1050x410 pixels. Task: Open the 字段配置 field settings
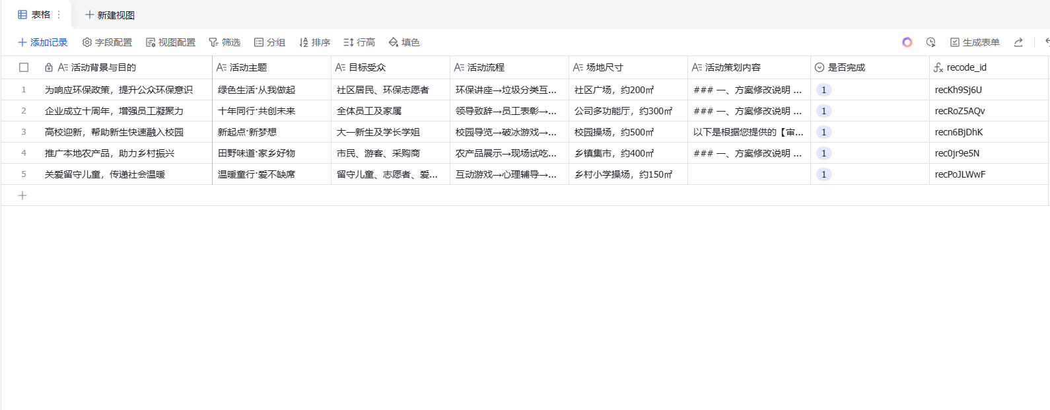pyautogui.click(x=107, y=42)
